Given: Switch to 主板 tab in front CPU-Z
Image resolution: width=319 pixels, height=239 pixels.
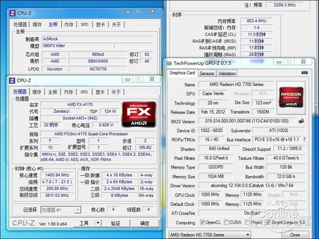Looking at the screenshot, I should pos(52,92).
